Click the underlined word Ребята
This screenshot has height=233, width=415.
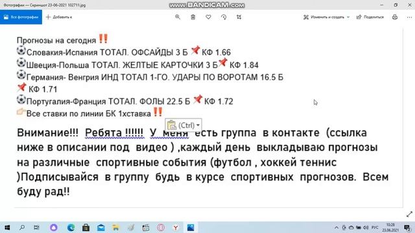click(x=103, y=133)
